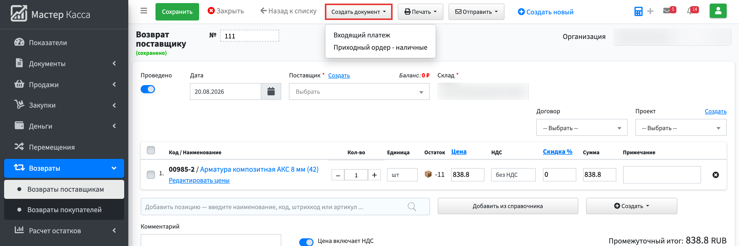This screenshot has height=246, width=739.
Task: Remove item row with the X icon
Action: tap(715, 175)
